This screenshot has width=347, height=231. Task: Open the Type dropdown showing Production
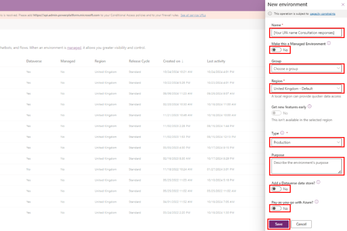point(307,143)
